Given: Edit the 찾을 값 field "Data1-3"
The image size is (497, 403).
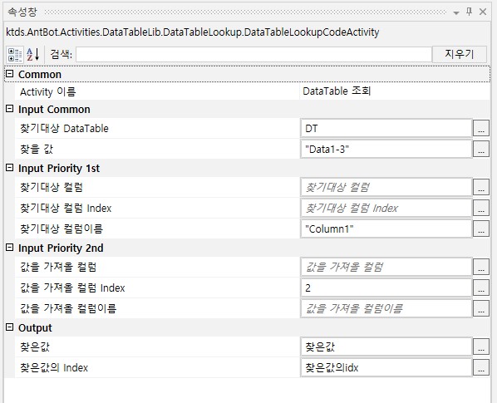Looking at the screenshot, I should point(386,149).
